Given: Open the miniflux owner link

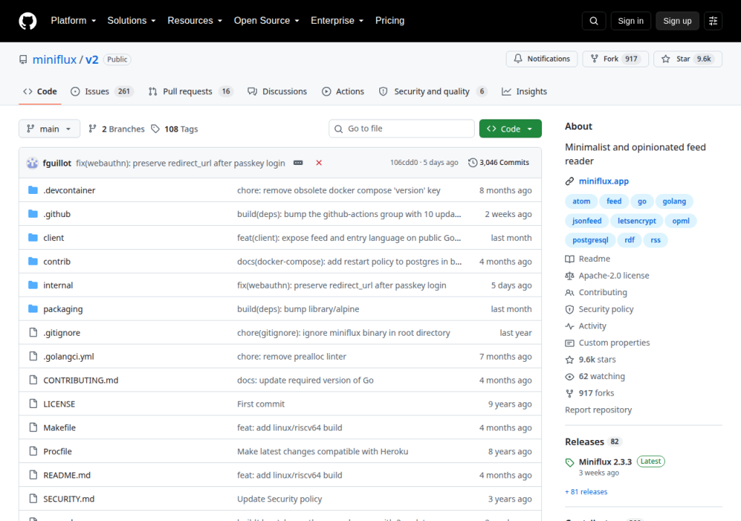Looking at the screenshot, I should (x=54, y=59).
